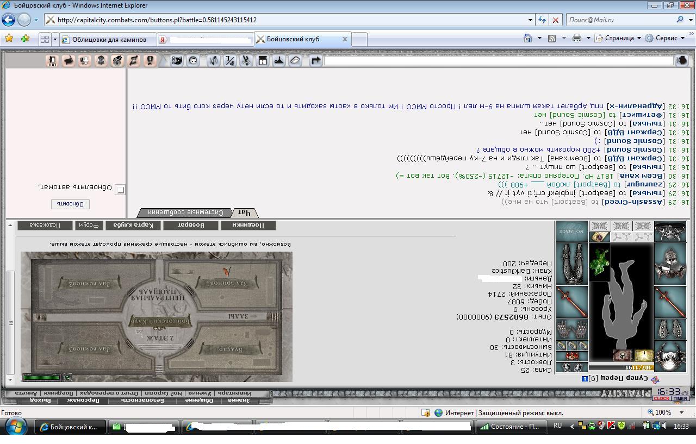Open the Home button dropdown arrow
Screen dimensions: 696x444
539,38
